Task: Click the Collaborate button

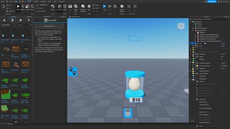Action: point(212,1)
